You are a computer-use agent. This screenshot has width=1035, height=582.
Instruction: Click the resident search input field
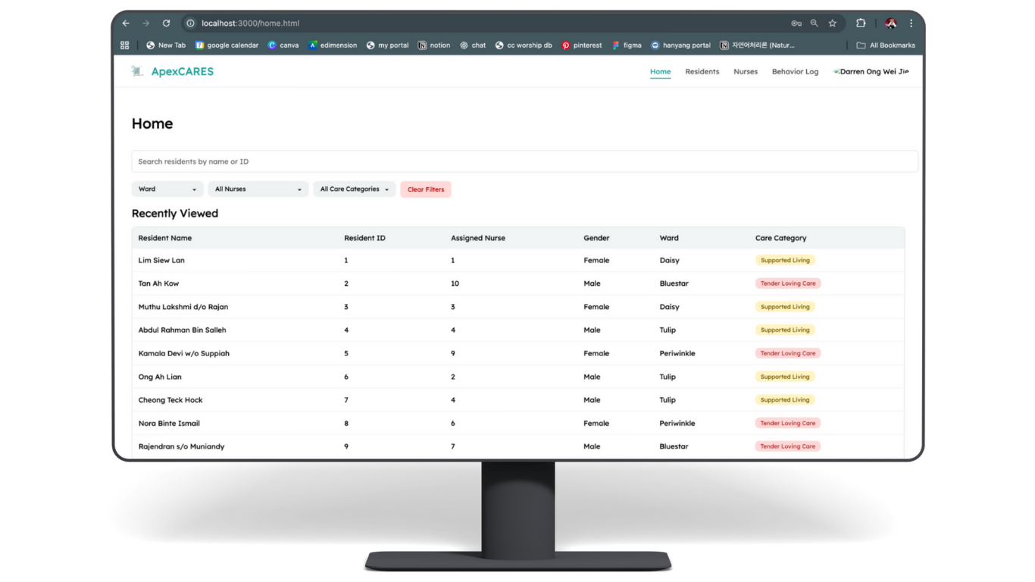pyautogui.click(x=524, y=161)
